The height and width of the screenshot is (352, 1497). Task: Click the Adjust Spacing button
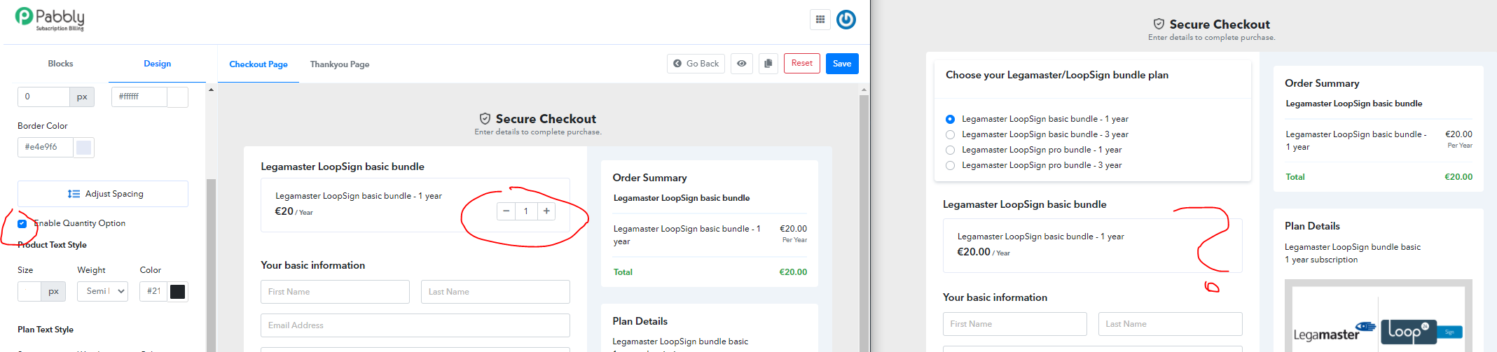[x=103, y=194]
